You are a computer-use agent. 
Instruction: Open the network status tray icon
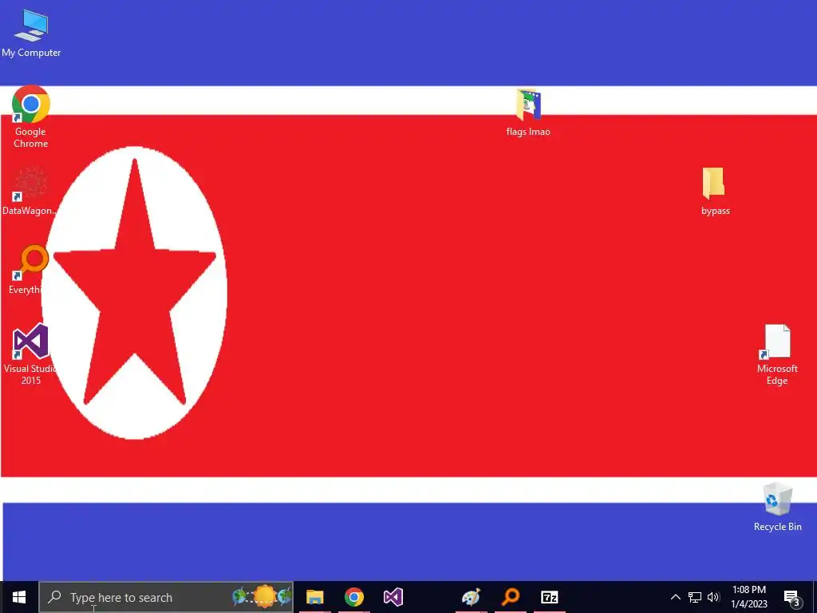[x=695, y=597]
